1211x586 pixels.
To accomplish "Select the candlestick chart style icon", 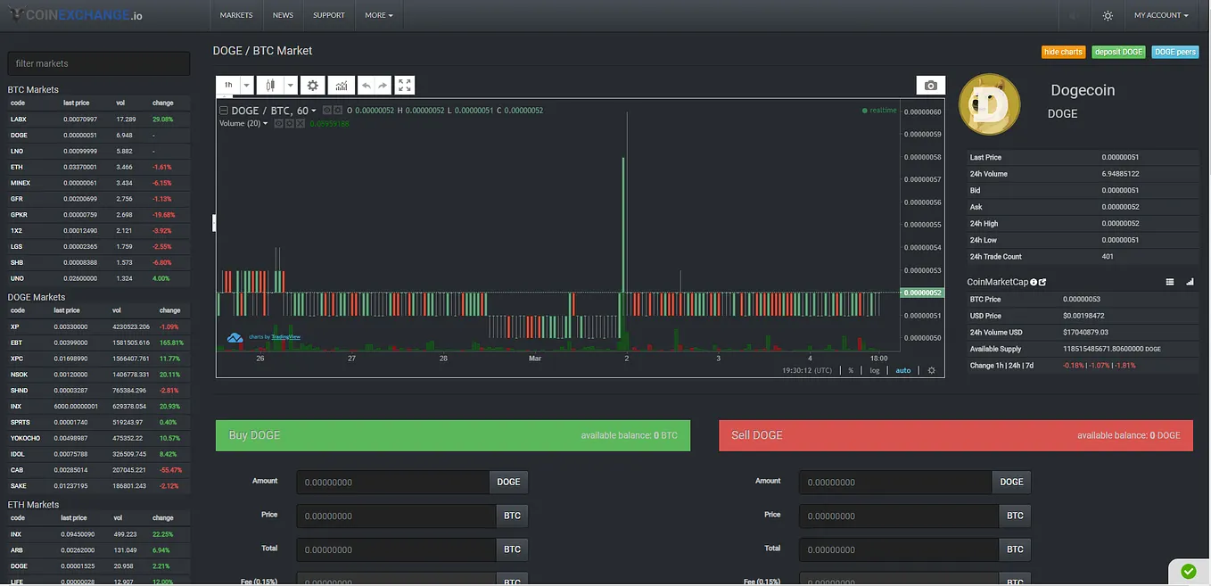I will (x=271, y=85).
